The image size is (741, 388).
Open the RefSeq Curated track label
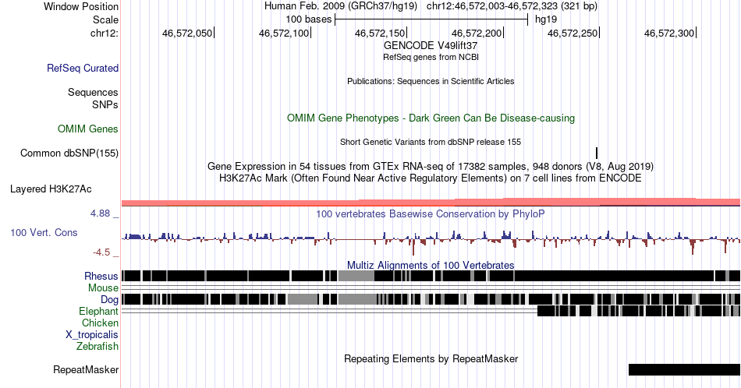pos(83,68)
